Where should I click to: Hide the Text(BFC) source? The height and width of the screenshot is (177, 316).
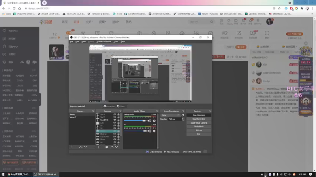(115, 120)
